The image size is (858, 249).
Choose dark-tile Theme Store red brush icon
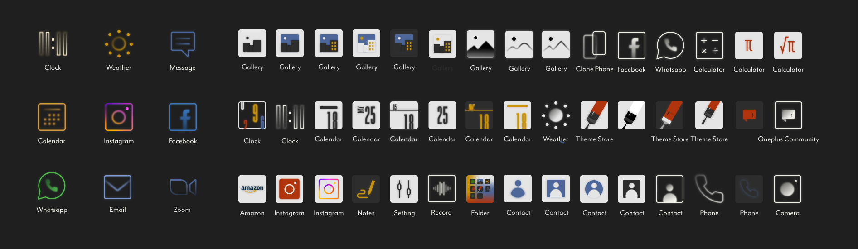[x=670, y=115]
